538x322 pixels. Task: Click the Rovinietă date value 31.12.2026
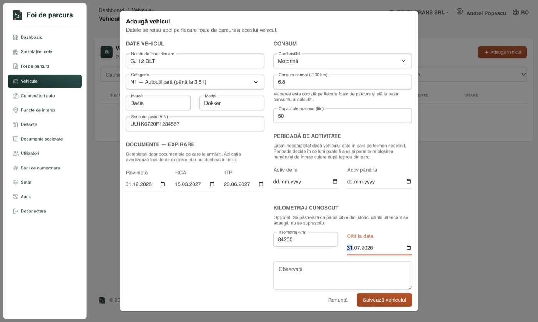point(139,184)
